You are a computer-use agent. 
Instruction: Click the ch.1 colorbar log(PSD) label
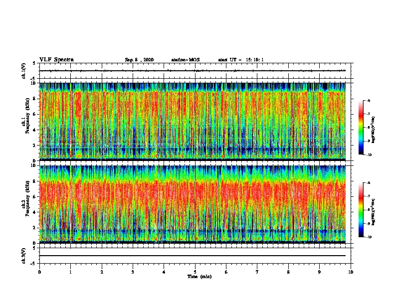374,130
